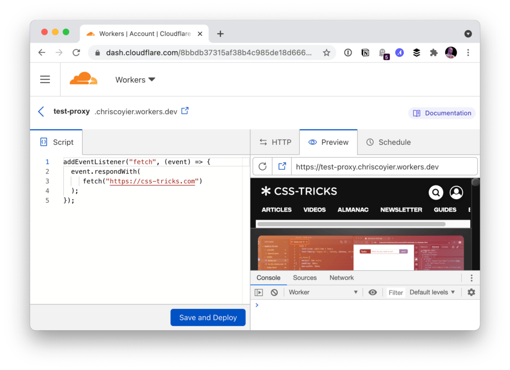The width and height of the screenshot is (510, 370).
Task: Open a new browser tab
Action: (220, 34)
